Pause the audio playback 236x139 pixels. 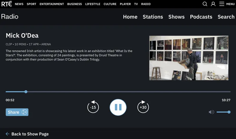(x=118, y=107)
